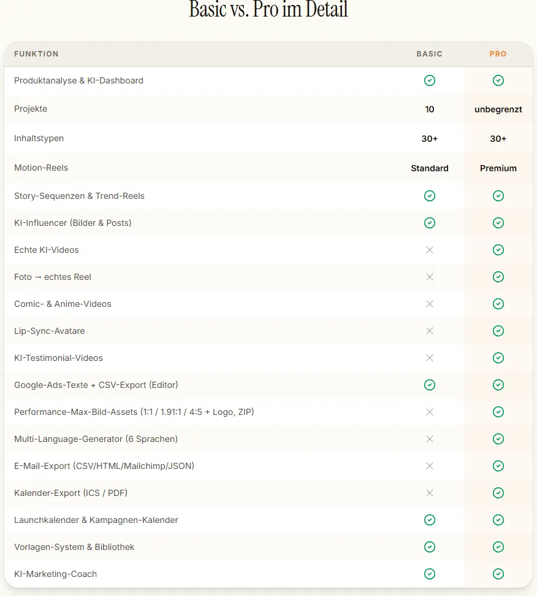Viewport: 537px width, 596px height.
Task: Click the 'unbegrenzt' value for Projekte
Action: coord(498,109)
